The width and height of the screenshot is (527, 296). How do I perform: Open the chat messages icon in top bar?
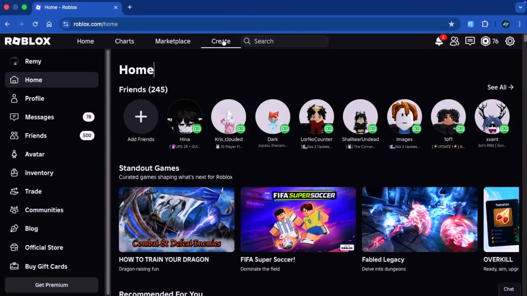click(x=470, y=41)
